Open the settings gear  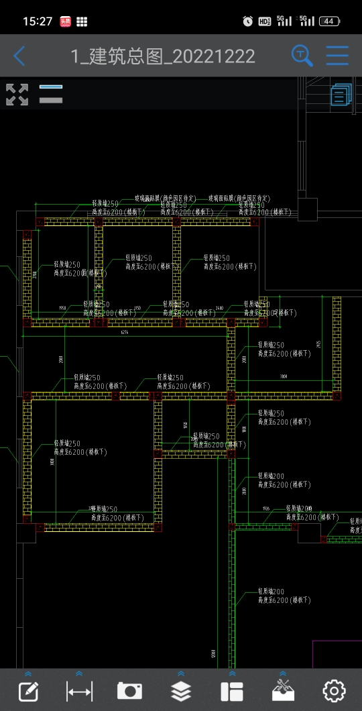(334, 691)
